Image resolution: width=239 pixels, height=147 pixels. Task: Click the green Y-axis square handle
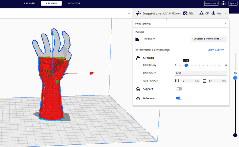pyautogui.click(x=57, y=82)
